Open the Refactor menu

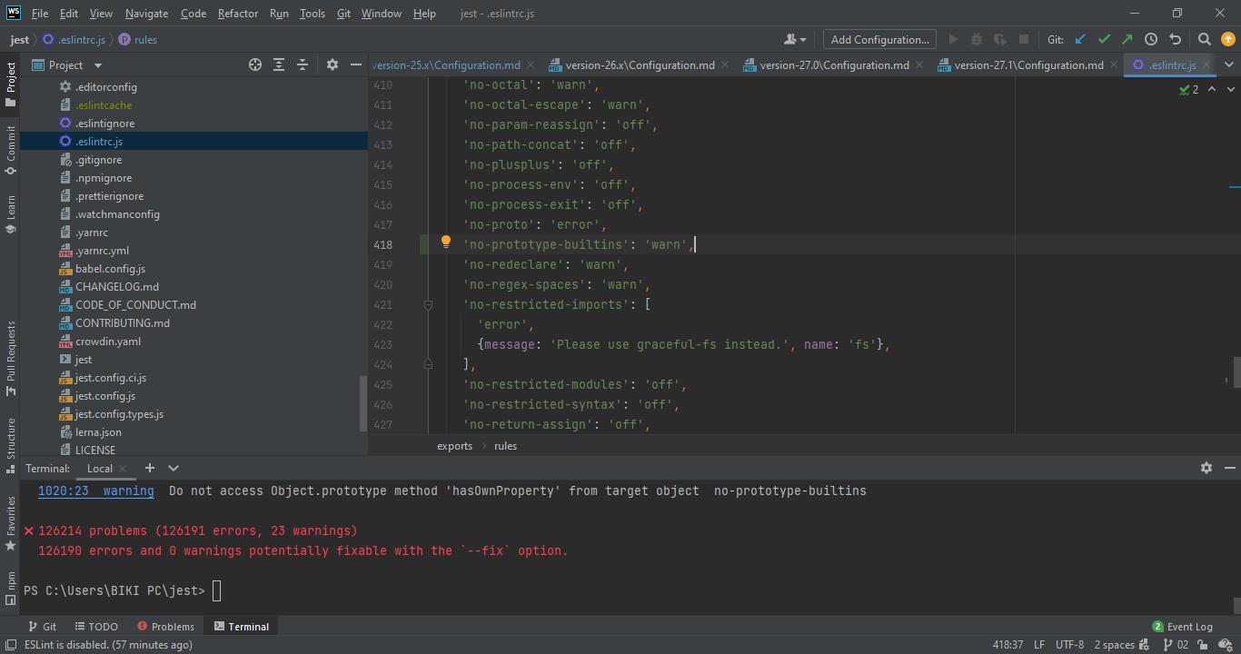coord(237,13)
